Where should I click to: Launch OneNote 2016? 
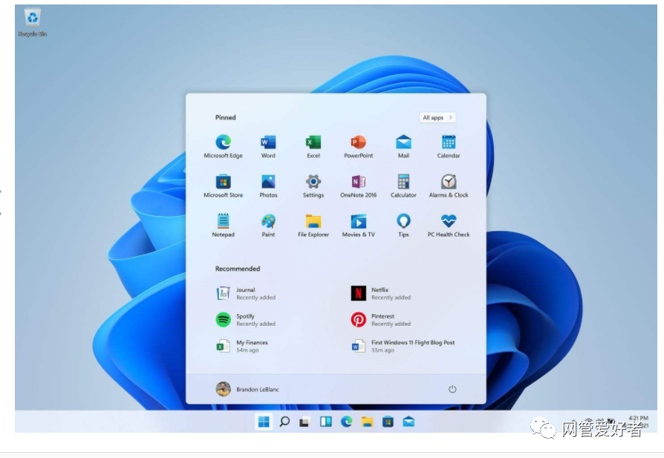pyautogui.click(x=358, y=186)
